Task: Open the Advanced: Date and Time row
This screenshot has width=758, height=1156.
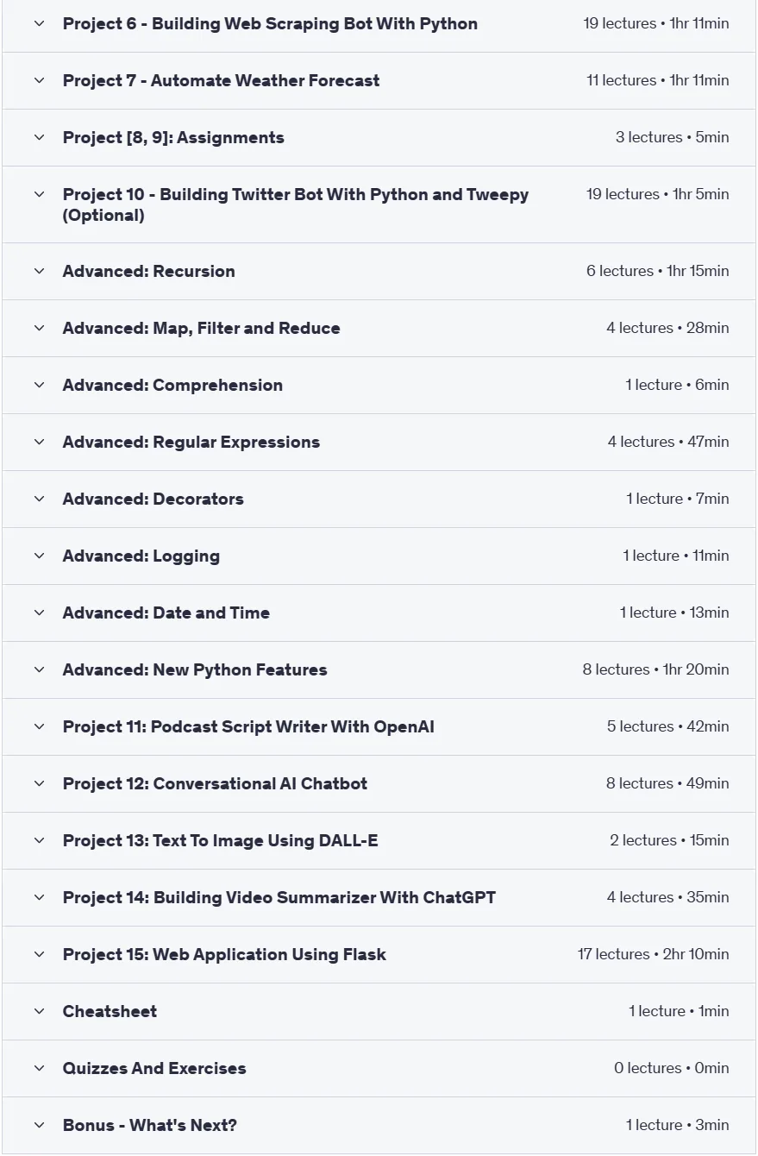Action: [379, 613]
